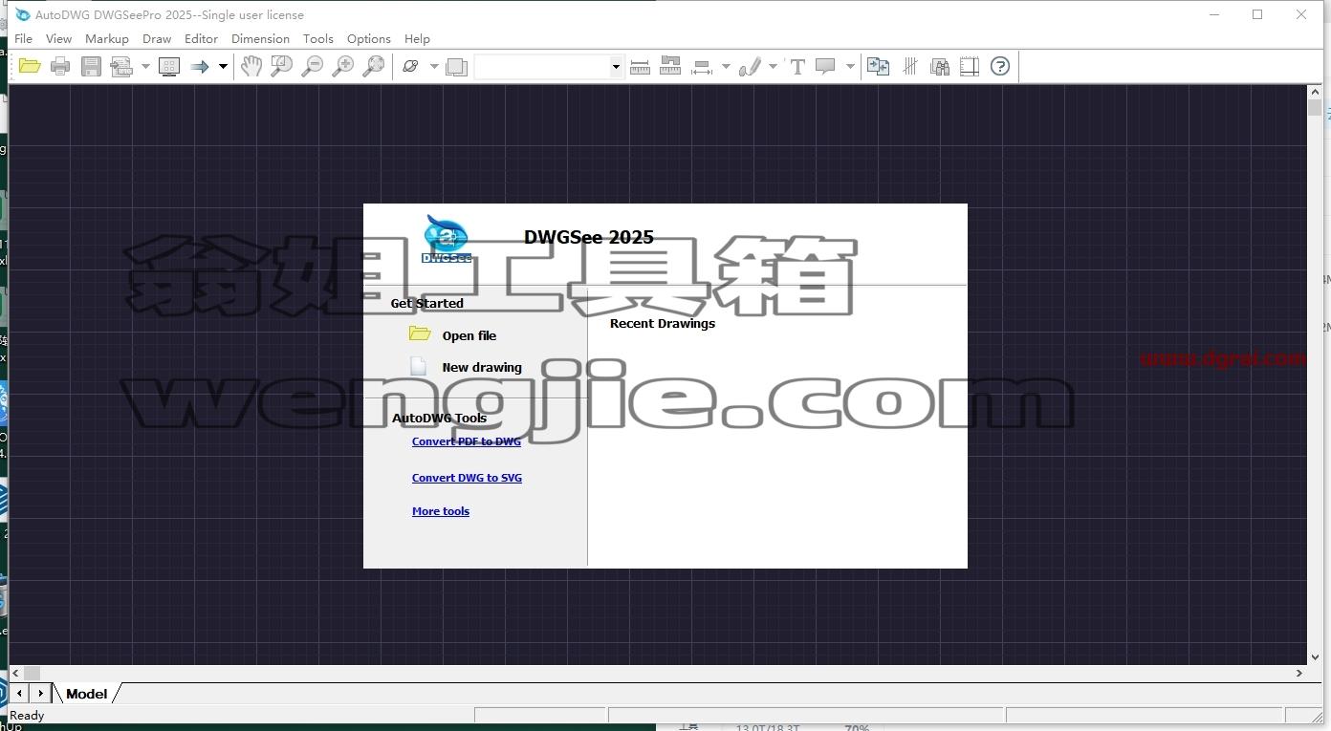Viewport: 1331px width, 731px height.
Task: Click the vertical scrollbar down arrow
Action: click(x=1315, y=657)
